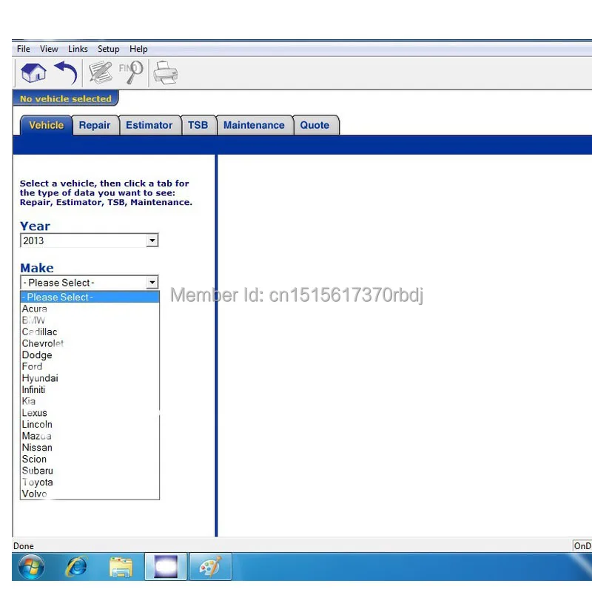Switch to the Estimator tab
Screen dimensions: 592x592
pyautogui.click(x=149, y=125)
